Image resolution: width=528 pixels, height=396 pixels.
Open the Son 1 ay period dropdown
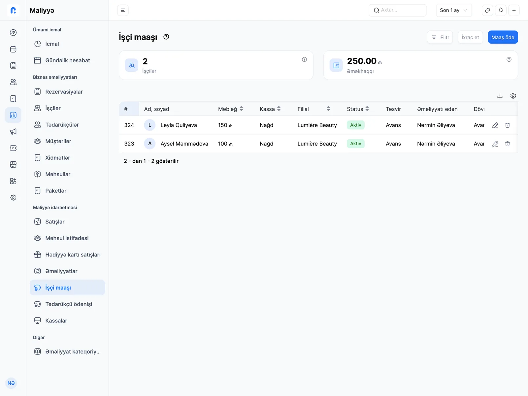coord(454,10)
